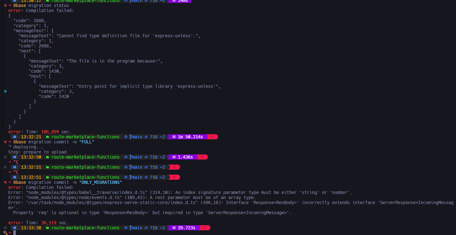
Task: Click the timer icon before 1m 50.214s
Action: (x=174, y=137)
